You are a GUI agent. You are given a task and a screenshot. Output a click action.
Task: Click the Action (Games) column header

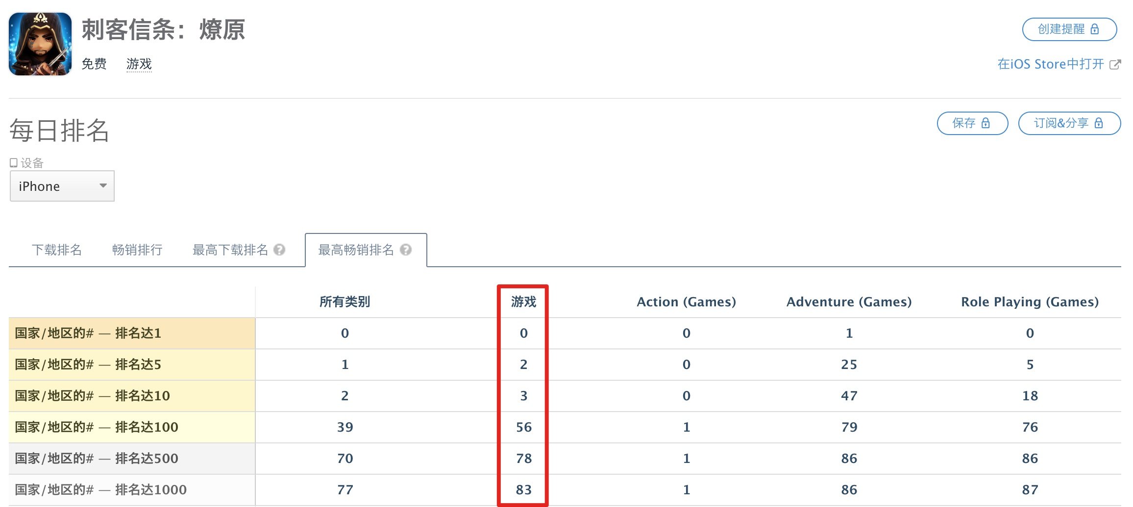(x=687, y=302)
